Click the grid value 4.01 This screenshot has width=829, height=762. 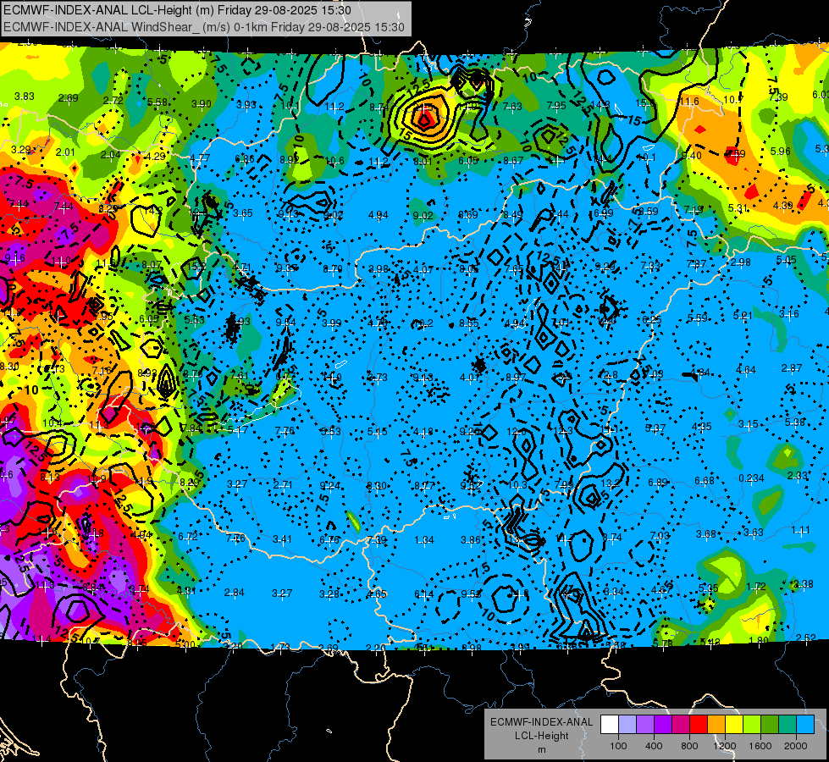[x=469, y=377]
